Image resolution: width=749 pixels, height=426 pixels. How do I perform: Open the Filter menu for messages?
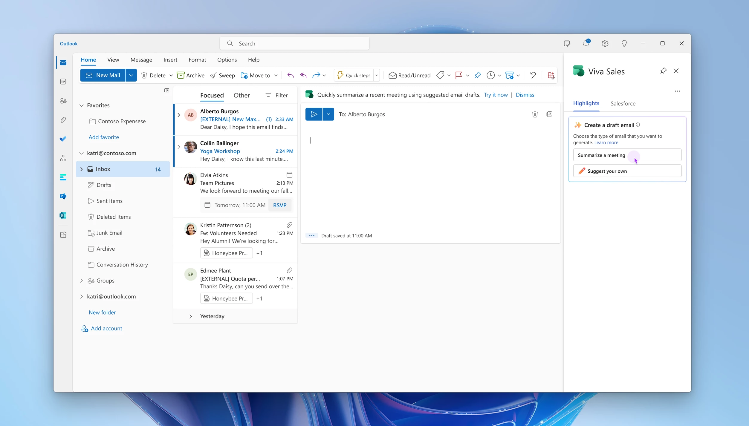276,95
